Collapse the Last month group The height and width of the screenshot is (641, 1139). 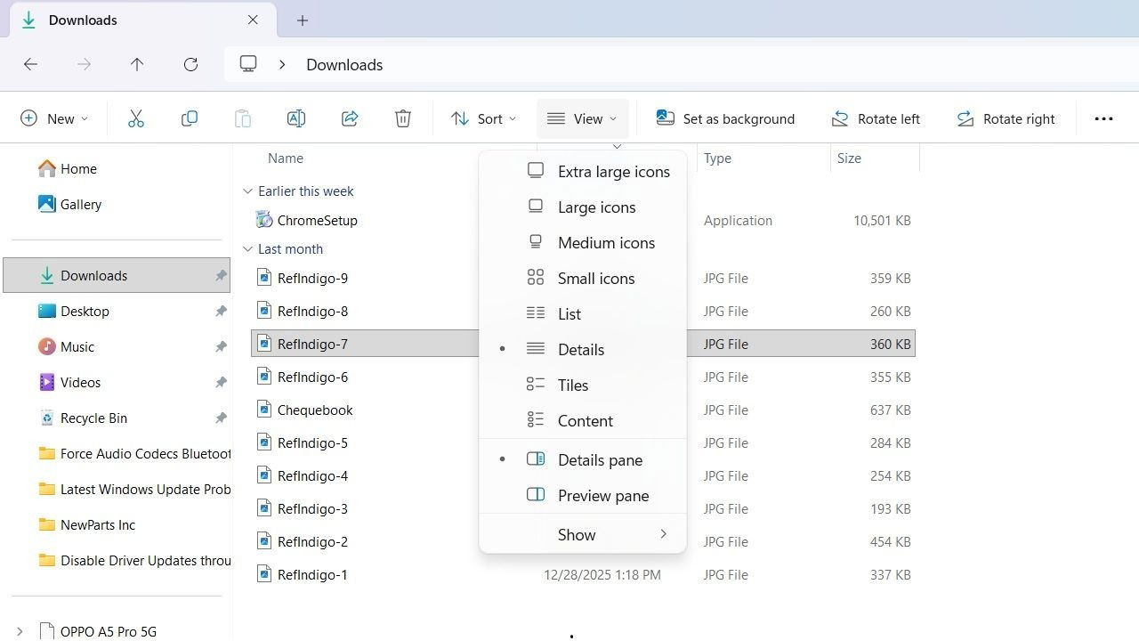click(x=247, y=248)
